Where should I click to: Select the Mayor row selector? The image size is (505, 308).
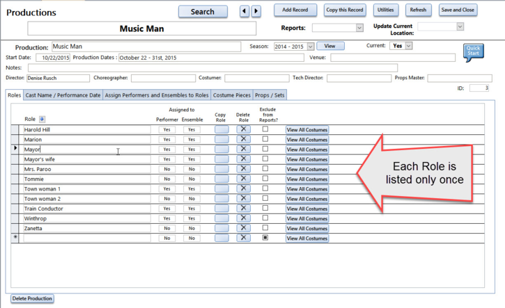tap(15, 149)
